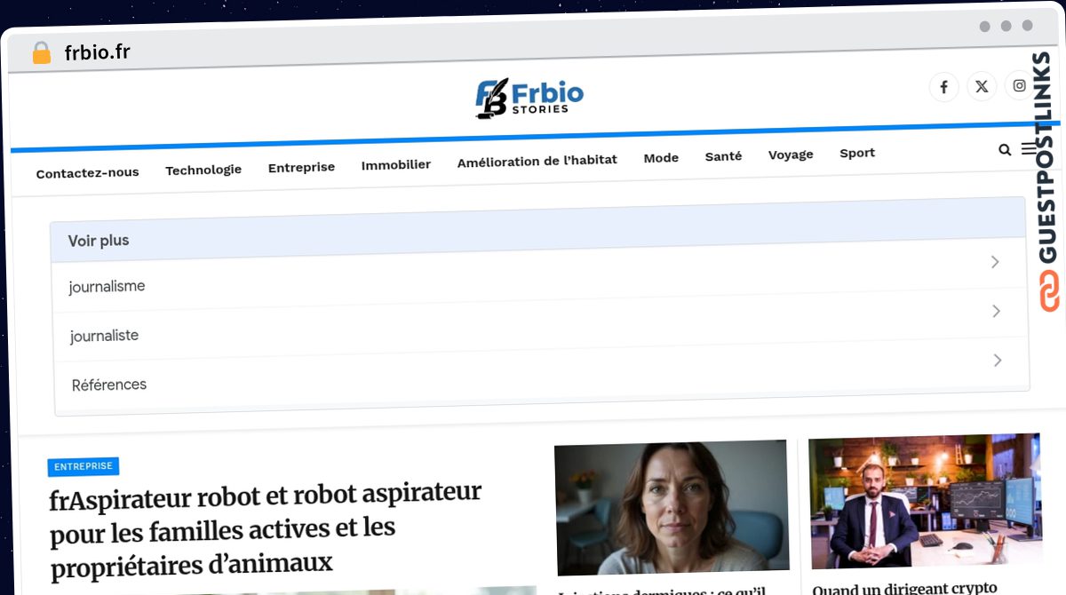Click the padlock icon in address bar
Image resolution: width=1066 pixels, height=595 pixels.
tap(41, 53)
